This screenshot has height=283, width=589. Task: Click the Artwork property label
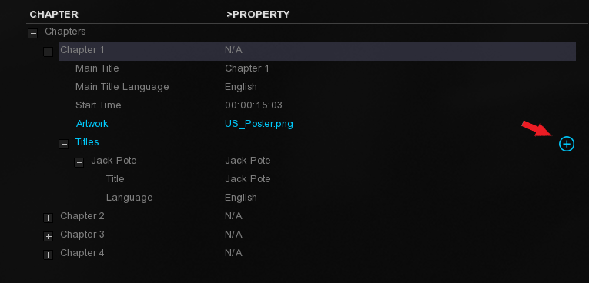[92, 124]
